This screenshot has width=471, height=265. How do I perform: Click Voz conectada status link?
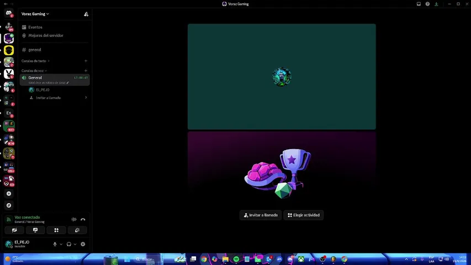click(27, 217)
